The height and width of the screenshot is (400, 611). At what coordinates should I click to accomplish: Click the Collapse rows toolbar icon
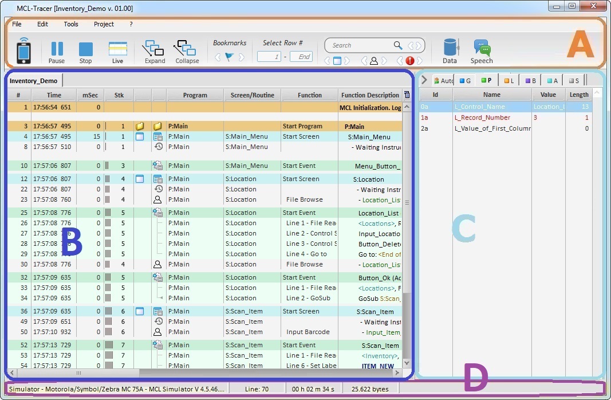pyautogui.click(x=187, y=52)
